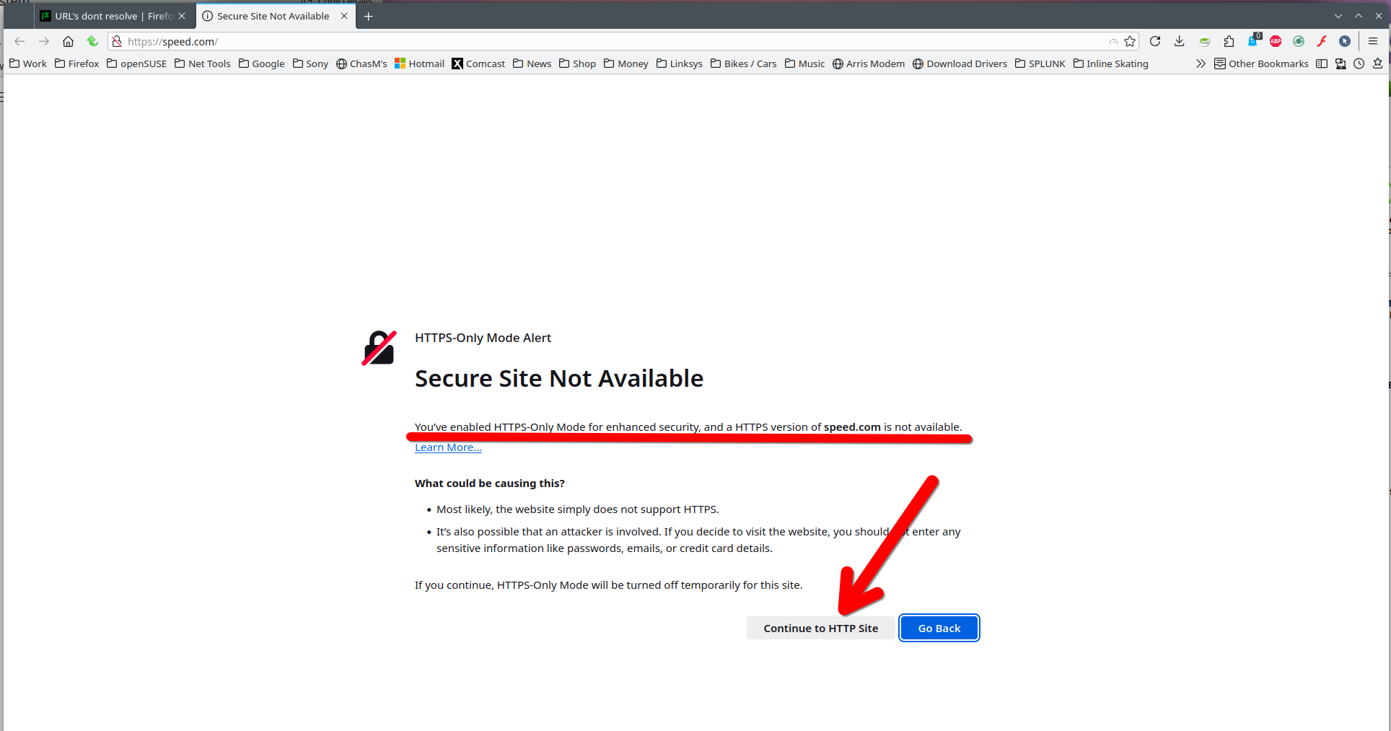Open the history clock icon

coord(1359,64)
